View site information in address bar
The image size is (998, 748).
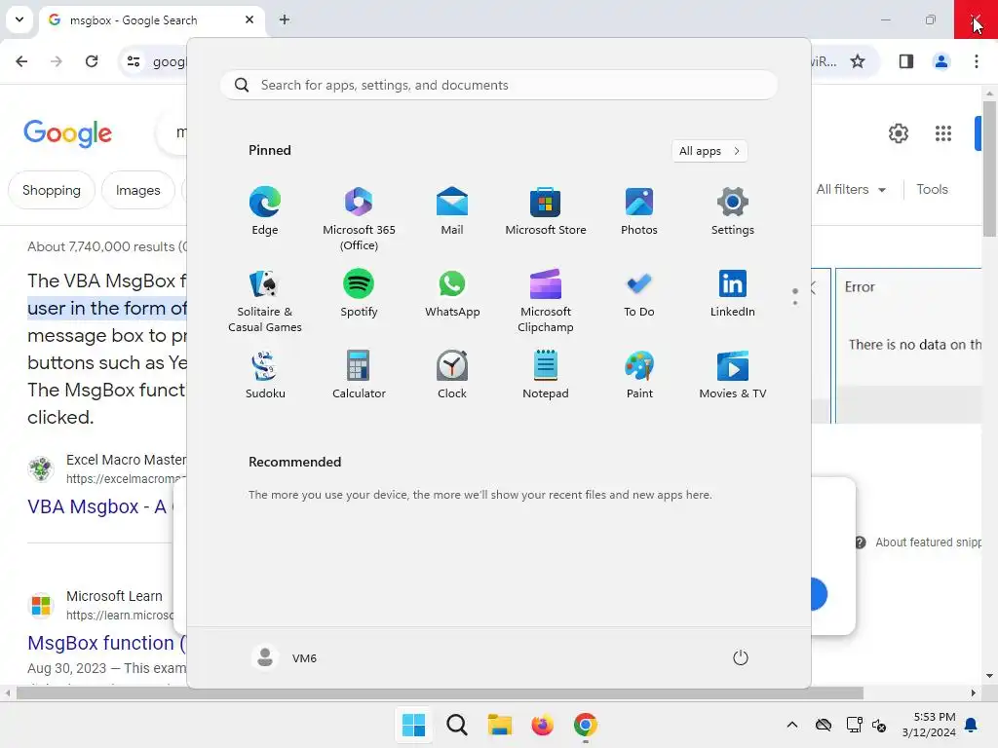click(x=134, y=61)
